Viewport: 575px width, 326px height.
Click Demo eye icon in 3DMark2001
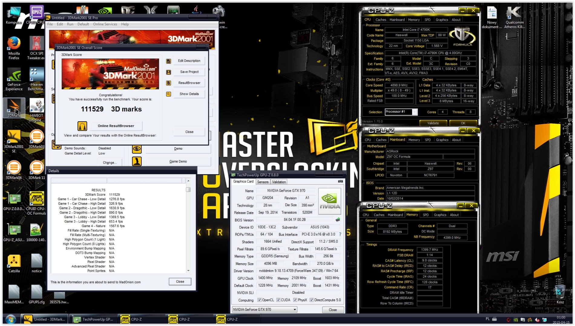click(137, 149)
